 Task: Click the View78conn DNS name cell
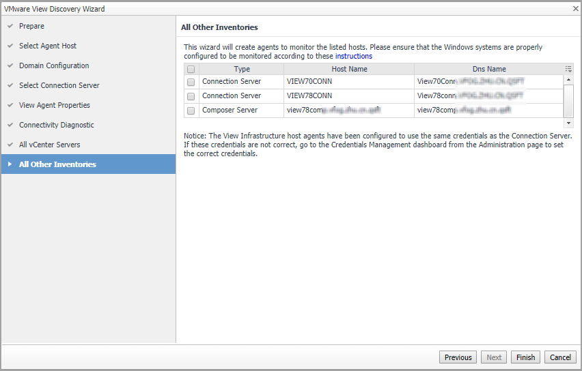pyautogui.click(x=489, y=96)
